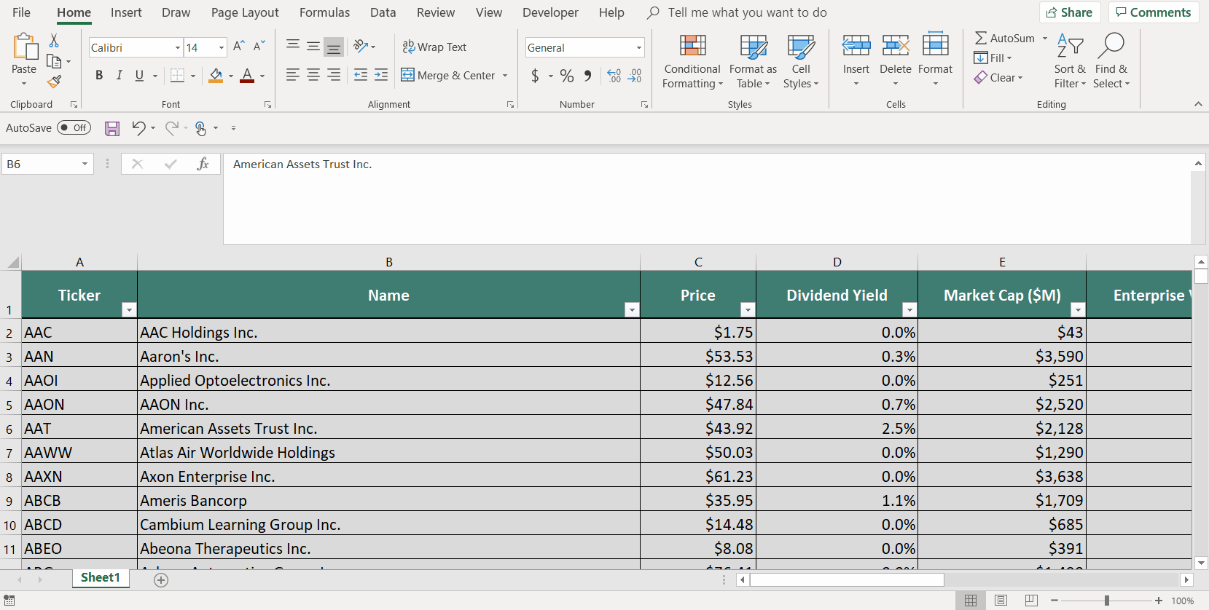
Task: Click the Insert Function fx icon
Action: point(203,164)
